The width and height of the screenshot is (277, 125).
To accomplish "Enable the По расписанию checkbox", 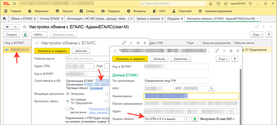I will click(x=67, y=109).
